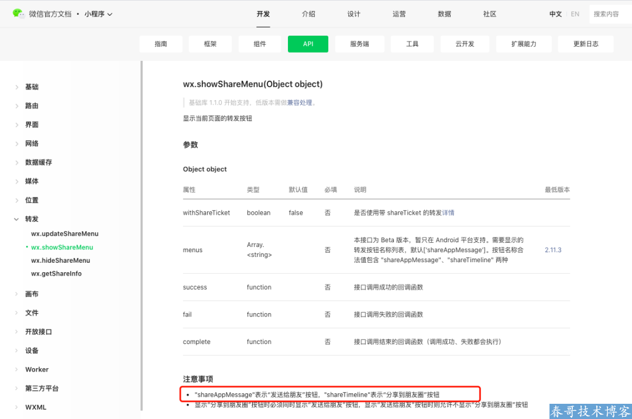Expand the 画布 sidebar section
This screenshot has height=419, width=632.
pyautogui.click(x=32, y=294)
